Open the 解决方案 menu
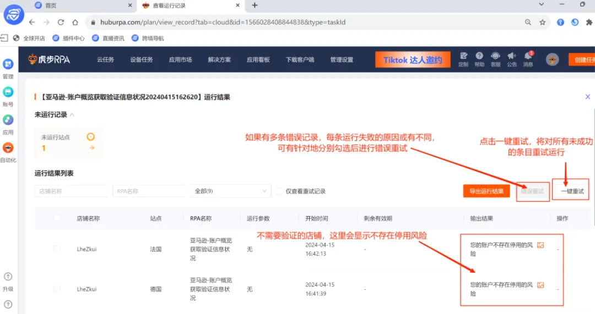This screenshot has height=314, width=595. point(219,59)
